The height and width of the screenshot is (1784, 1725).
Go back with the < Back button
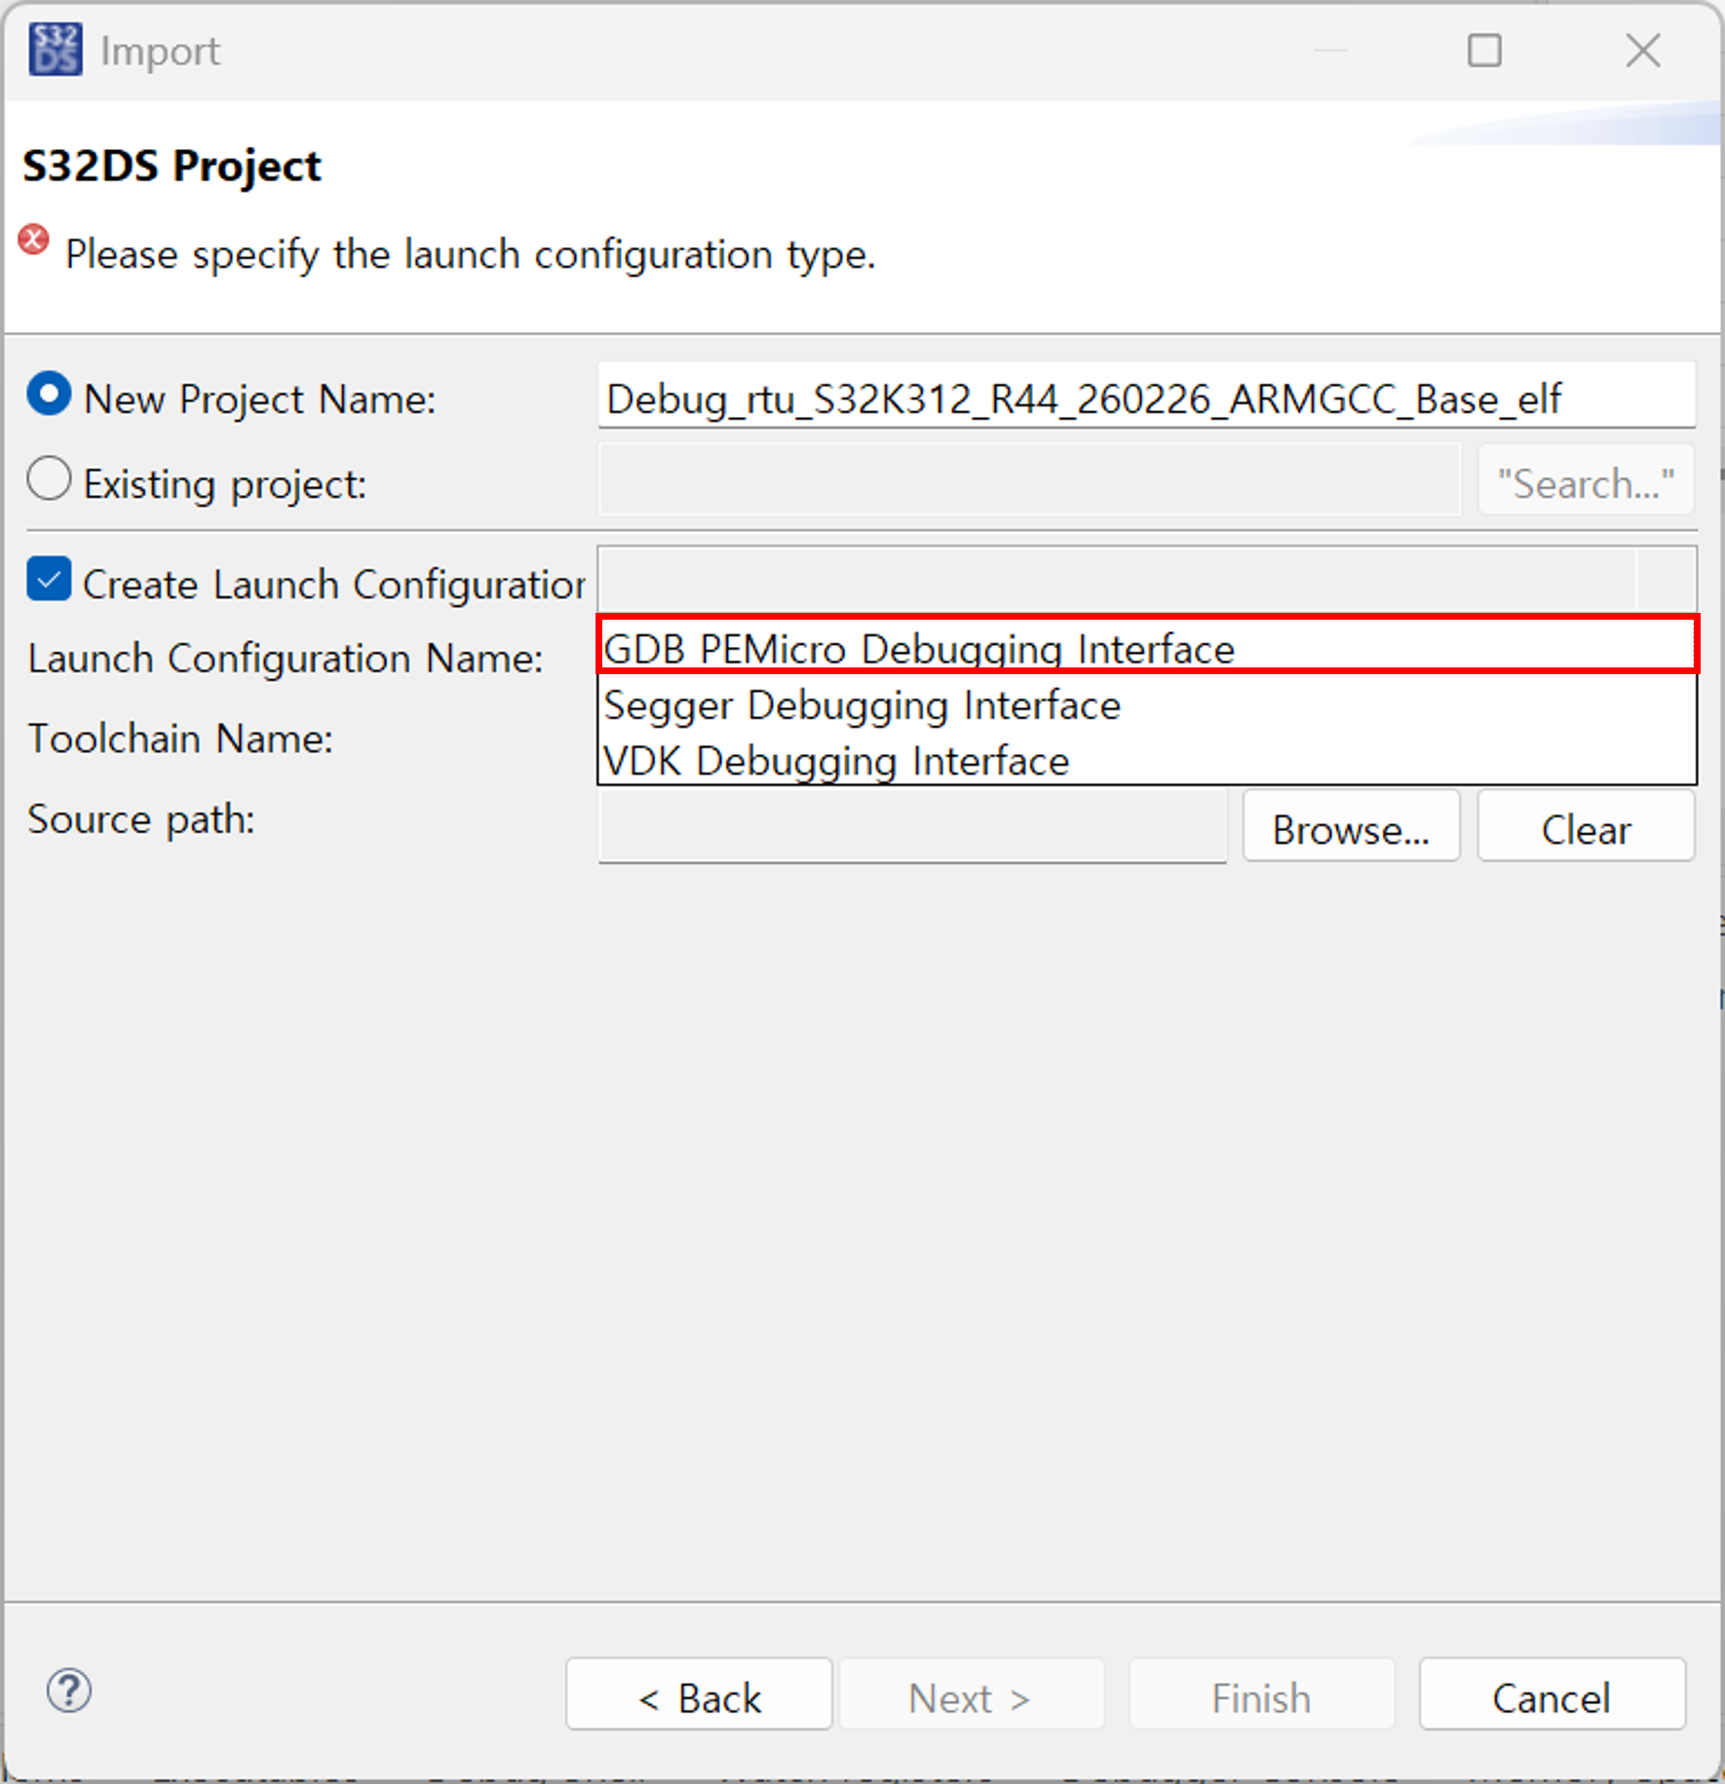699,1695
